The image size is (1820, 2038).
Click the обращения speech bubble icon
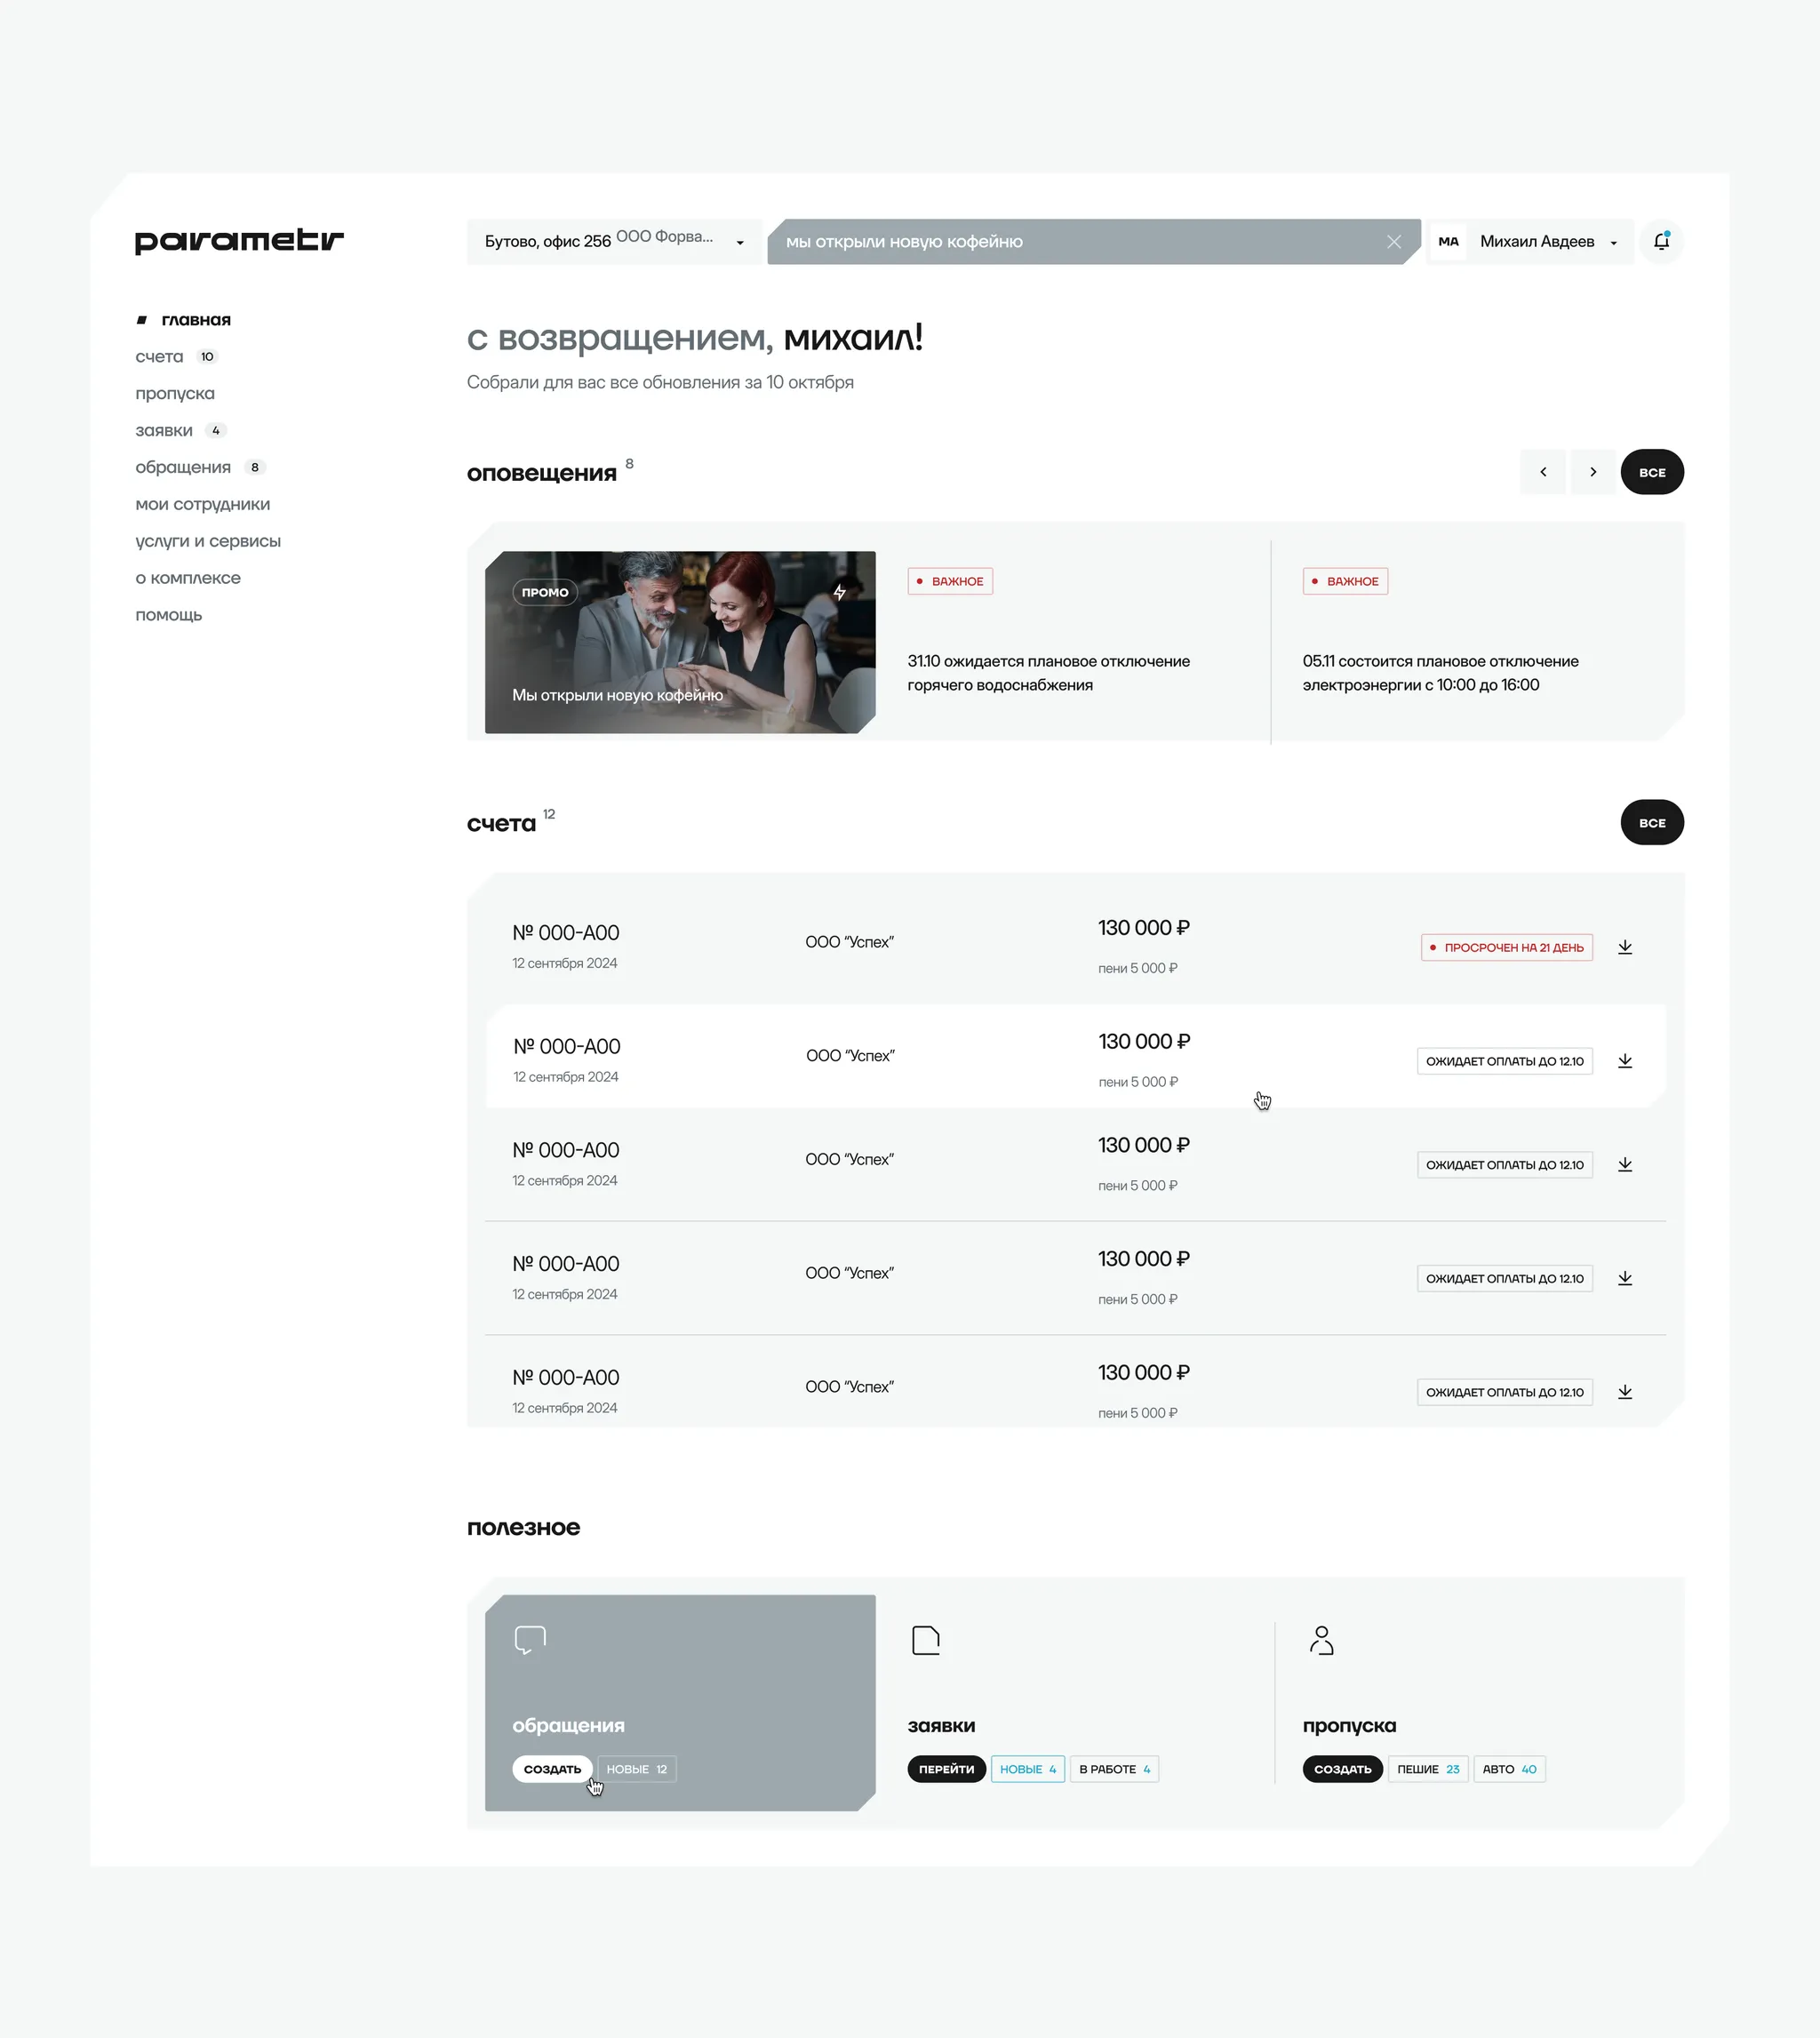(x=530, y=1640)
